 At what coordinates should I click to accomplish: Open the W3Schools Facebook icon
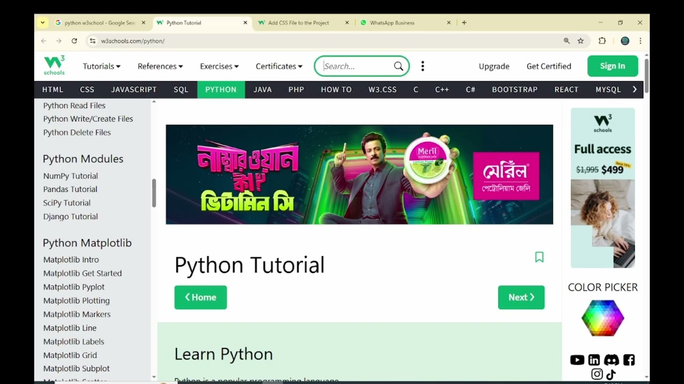629,360
